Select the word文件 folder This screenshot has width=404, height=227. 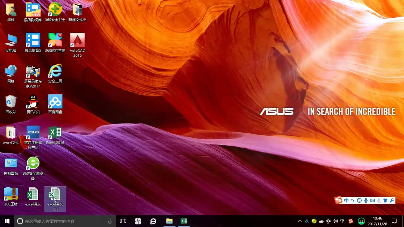click(x=11, y=136)
